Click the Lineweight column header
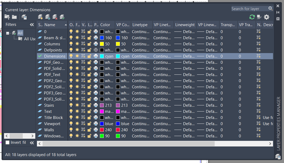 coord(185,25)
